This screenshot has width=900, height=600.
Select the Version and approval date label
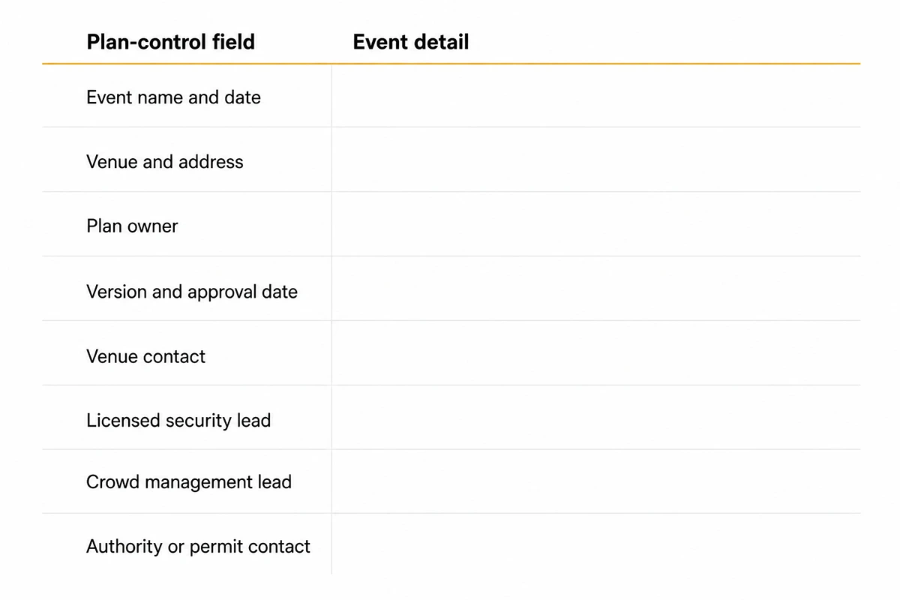(x=192, y=292)
